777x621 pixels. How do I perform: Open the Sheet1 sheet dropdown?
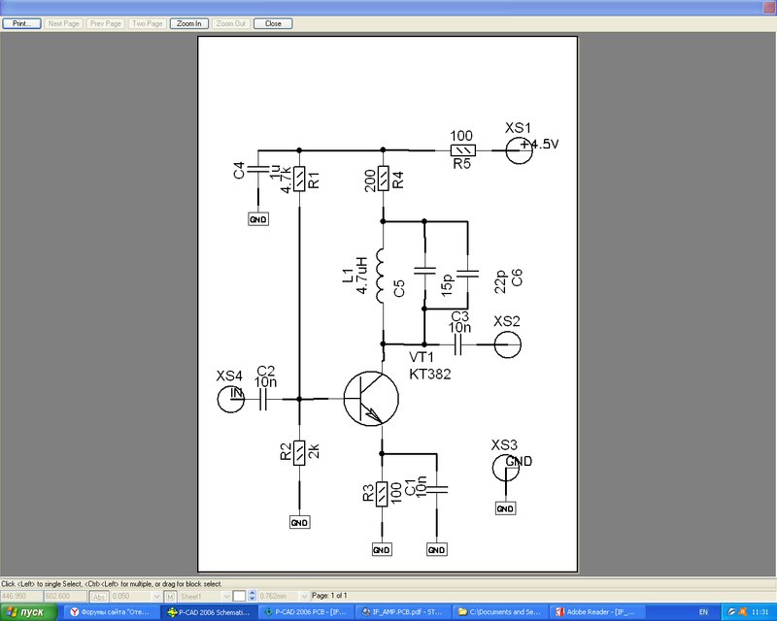click(x=226, y=596)
